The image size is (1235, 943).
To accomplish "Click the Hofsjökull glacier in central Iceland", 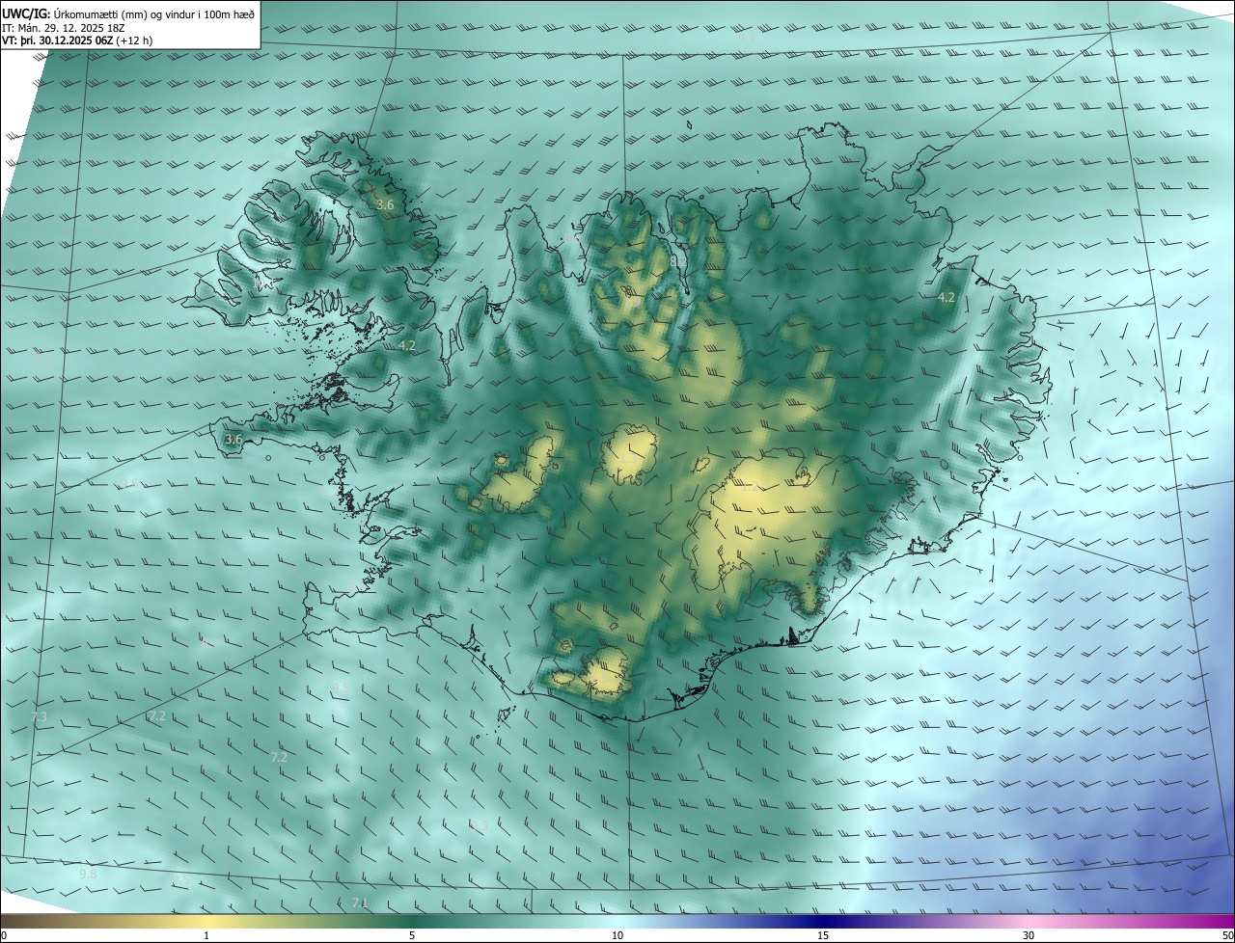I will point(630,455).
